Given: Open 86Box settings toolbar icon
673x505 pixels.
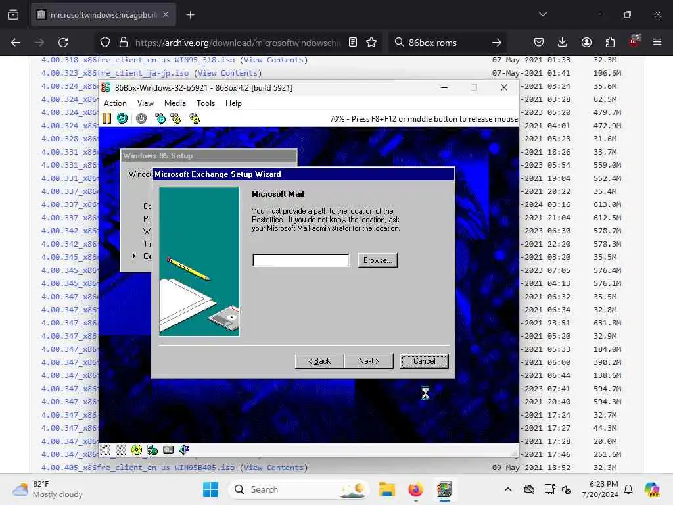Looking at the screenshot, I should point(195,118).
